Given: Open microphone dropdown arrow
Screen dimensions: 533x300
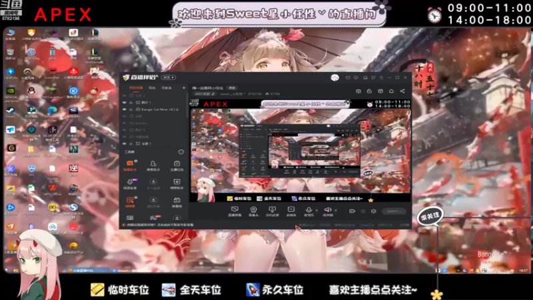Looking at the screenshot, I should tap(316, 210).
